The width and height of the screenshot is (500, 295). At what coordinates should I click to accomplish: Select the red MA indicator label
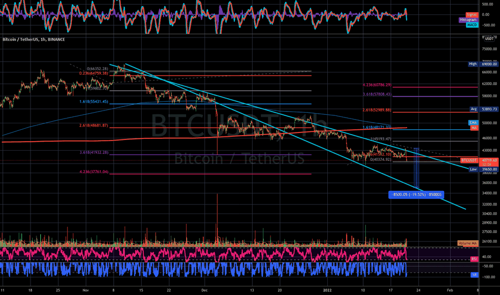coord(474,128)
